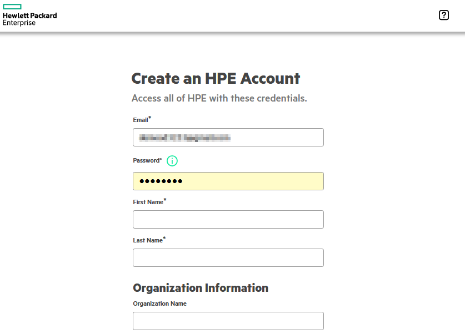Select the First Name text box

228,220
